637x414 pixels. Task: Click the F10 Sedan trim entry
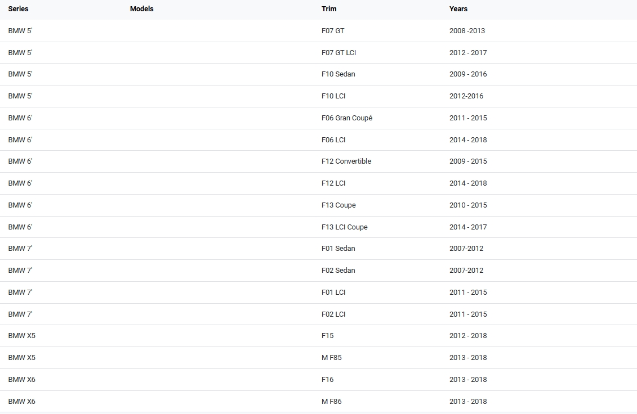point(338,74)
